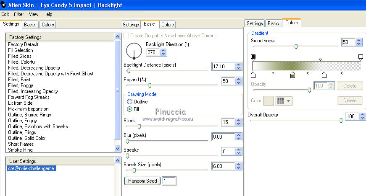Select Forward Fog Streaks preset

click(x=29, y=97)
